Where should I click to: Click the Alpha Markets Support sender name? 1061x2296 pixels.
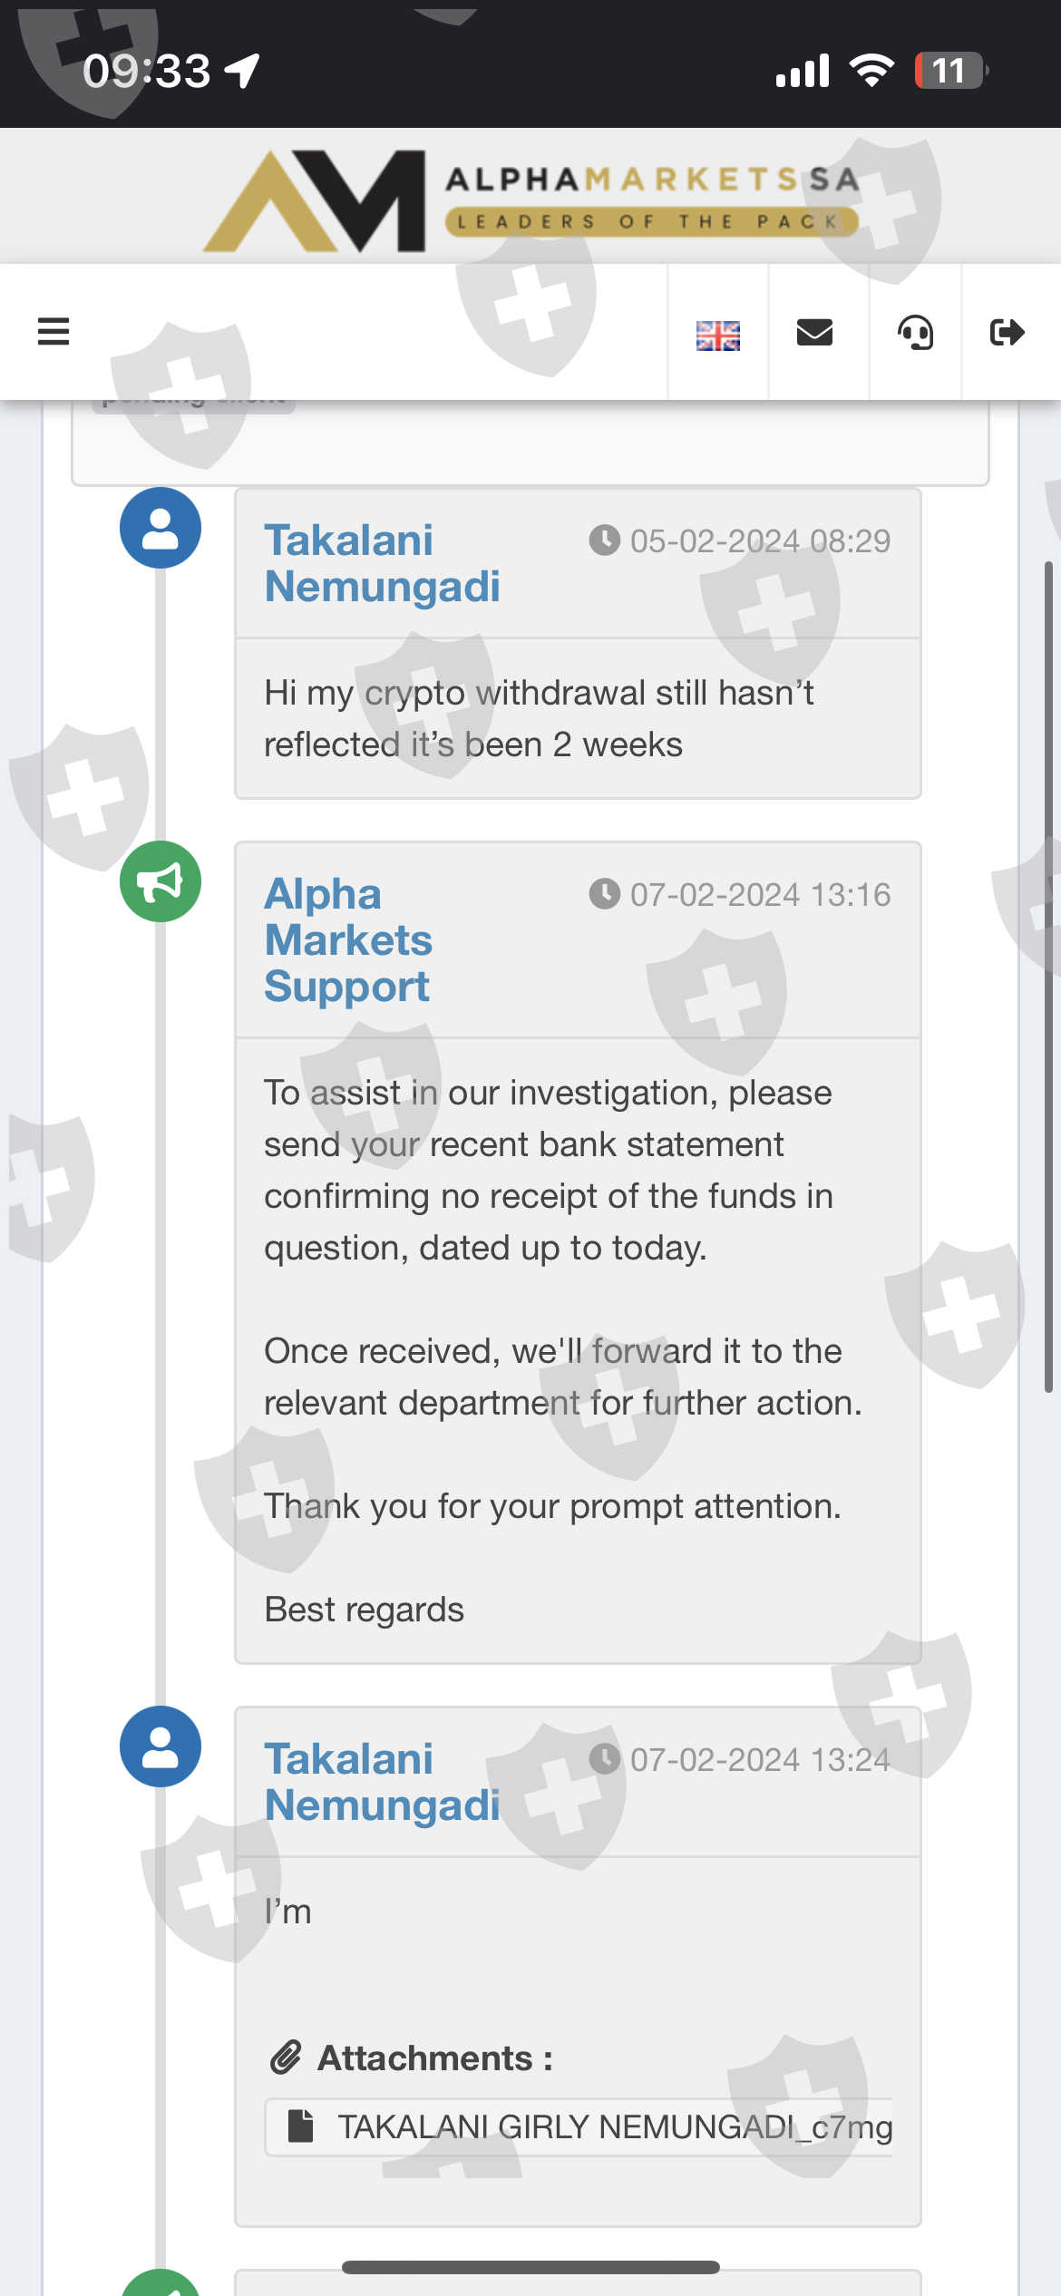point(348,939)
